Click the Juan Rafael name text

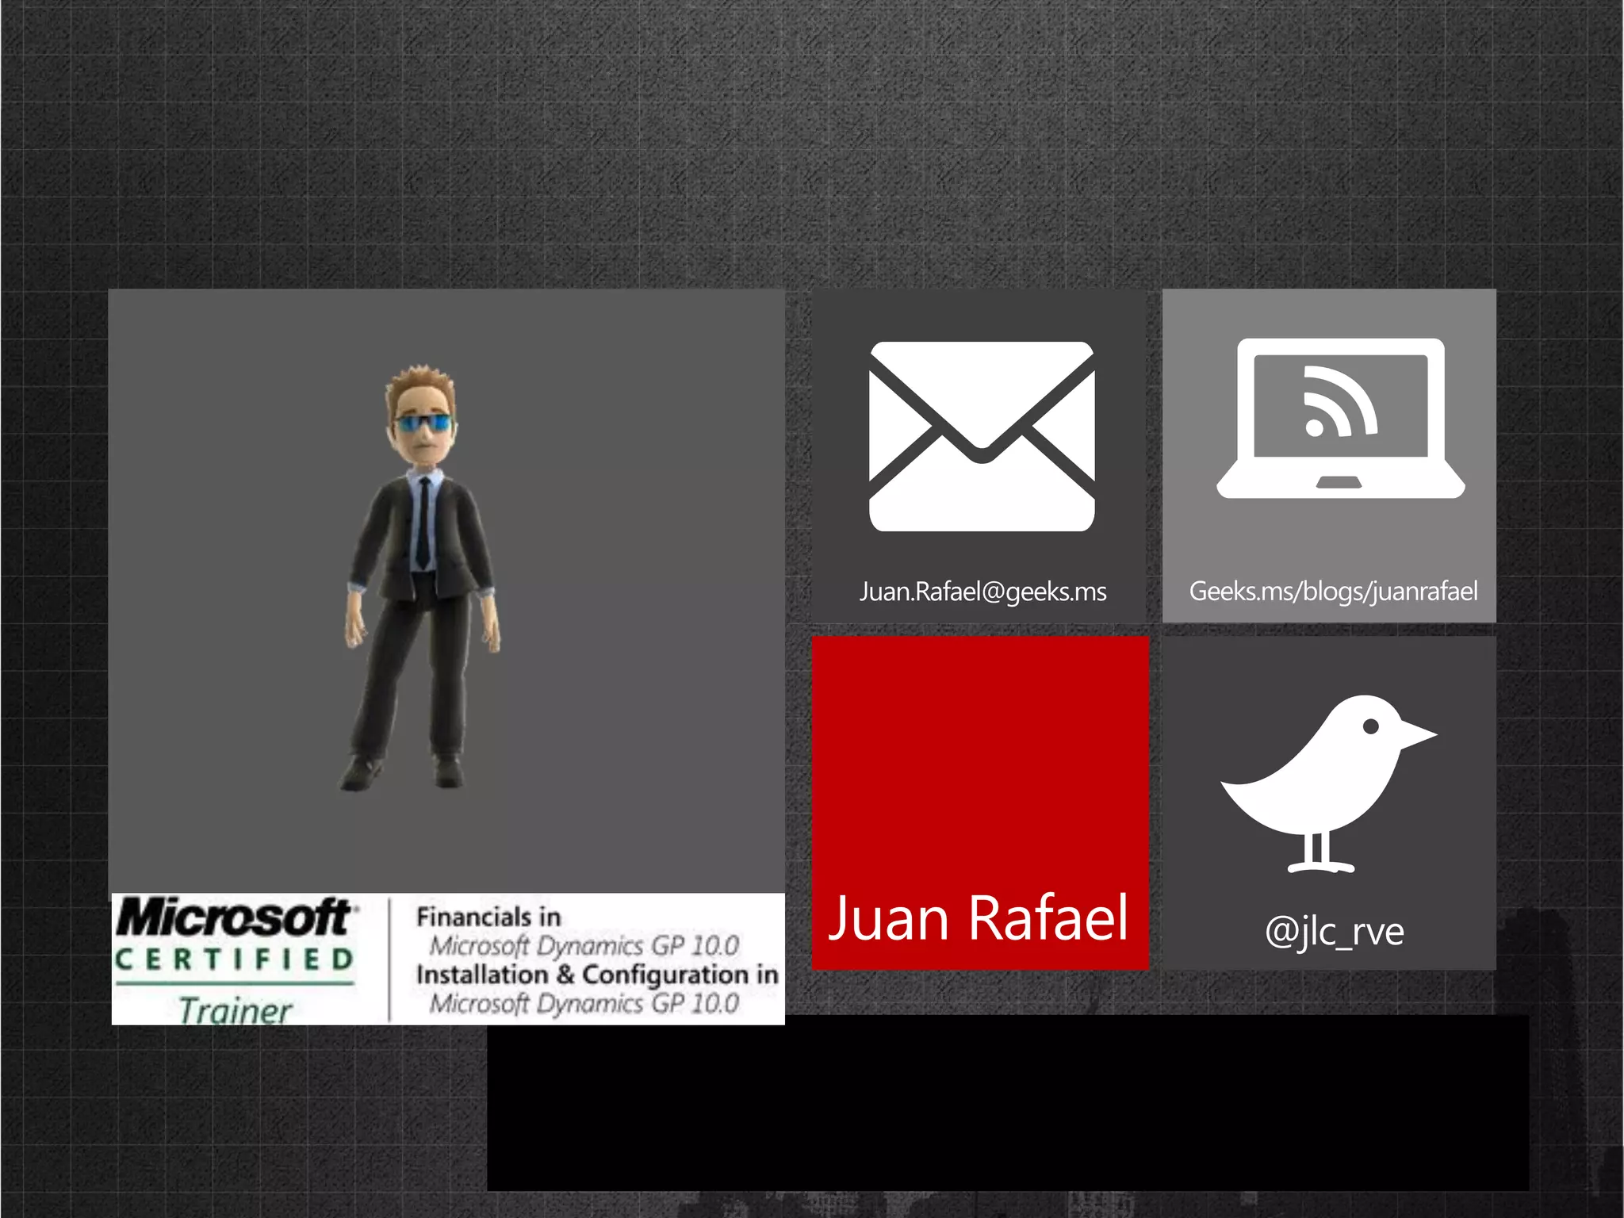[x=978, y=918]
